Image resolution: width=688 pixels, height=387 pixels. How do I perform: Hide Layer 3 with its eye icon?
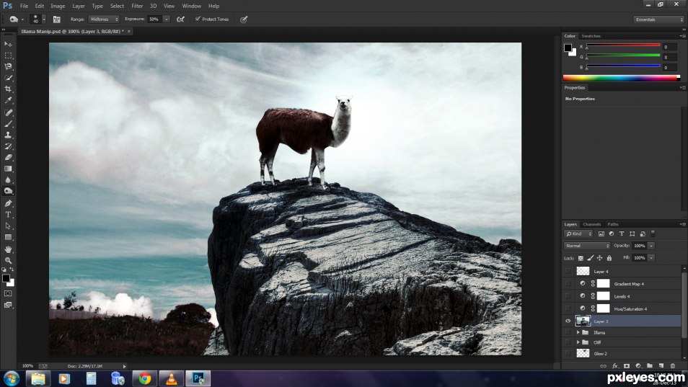pos(568,321)
